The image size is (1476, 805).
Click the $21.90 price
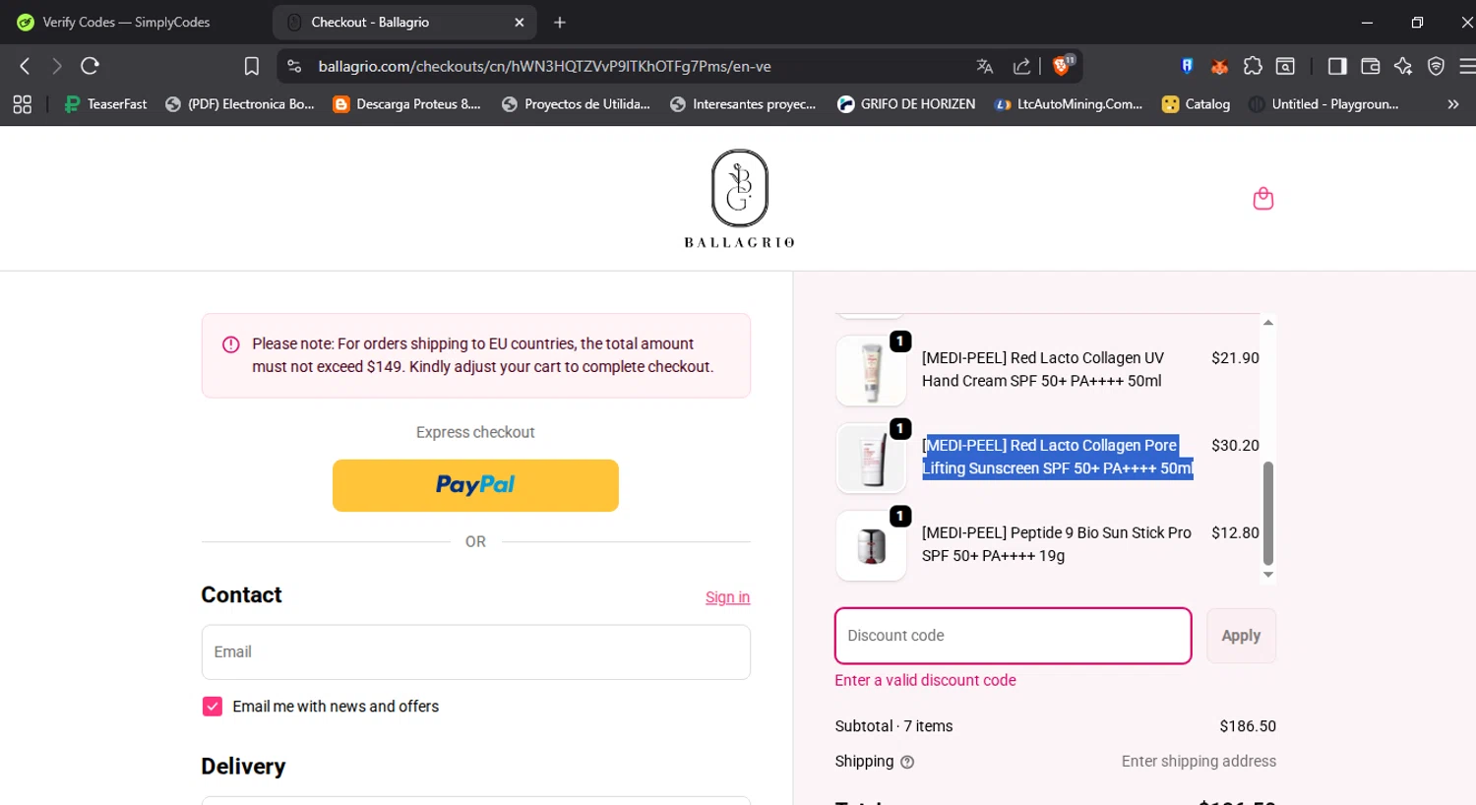[x=1235, y=358]
